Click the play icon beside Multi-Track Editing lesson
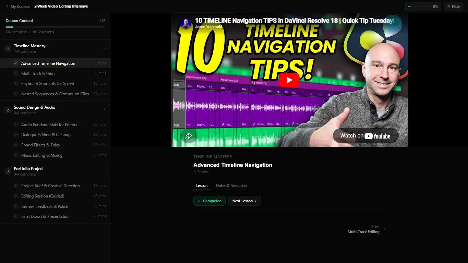This screenshot has width=468, height=263. pyautogui.click(x=16, y=73)
